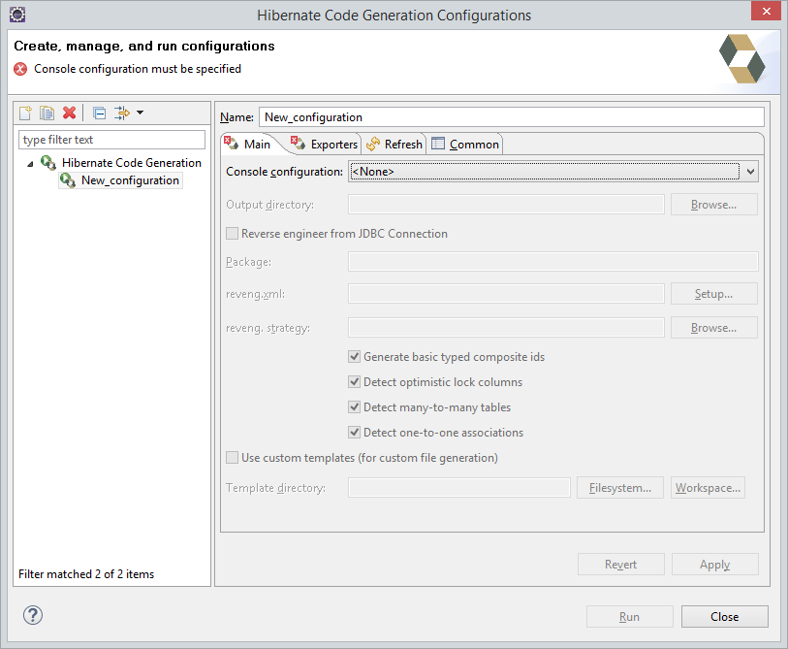Open the filter options dropdown arrow
The width and height of the screenshot is (788, 649).
tap(141, 113)
